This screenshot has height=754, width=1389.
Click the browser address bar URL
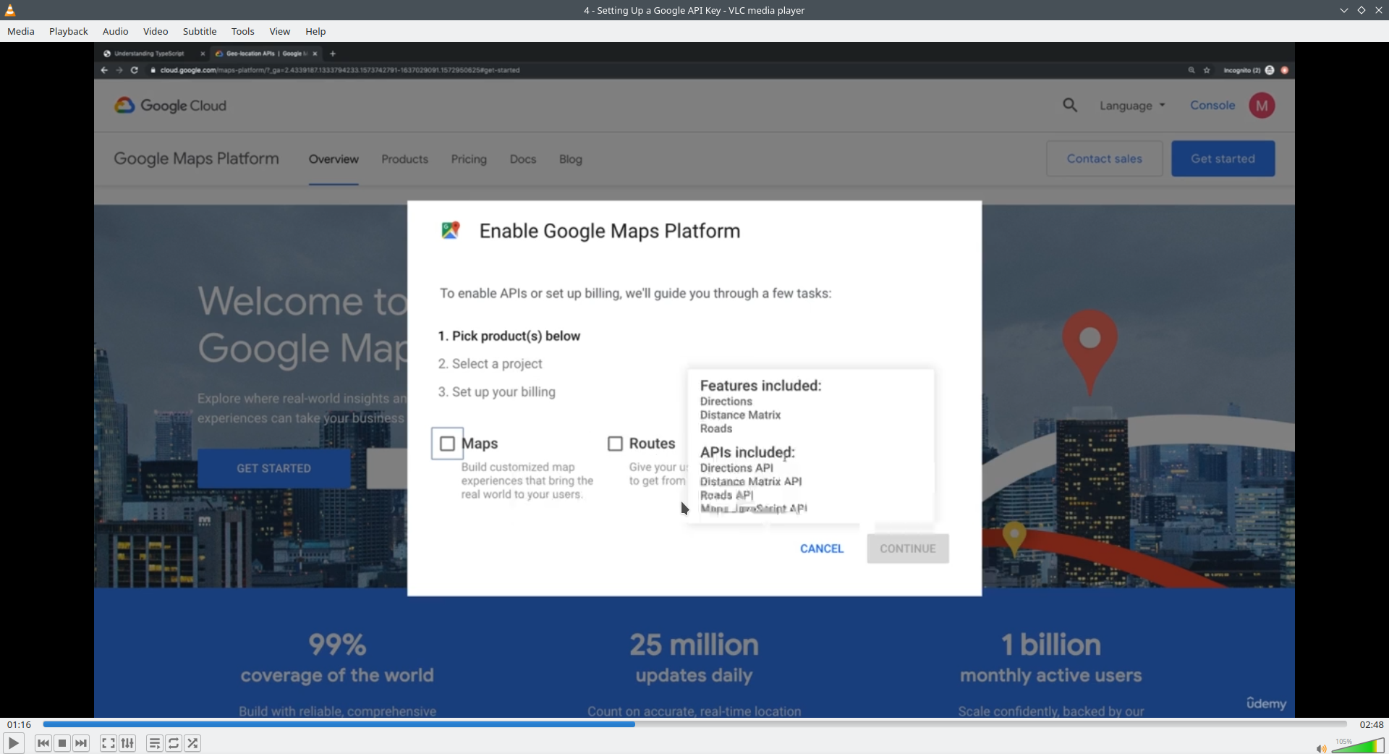click(340, 70)
